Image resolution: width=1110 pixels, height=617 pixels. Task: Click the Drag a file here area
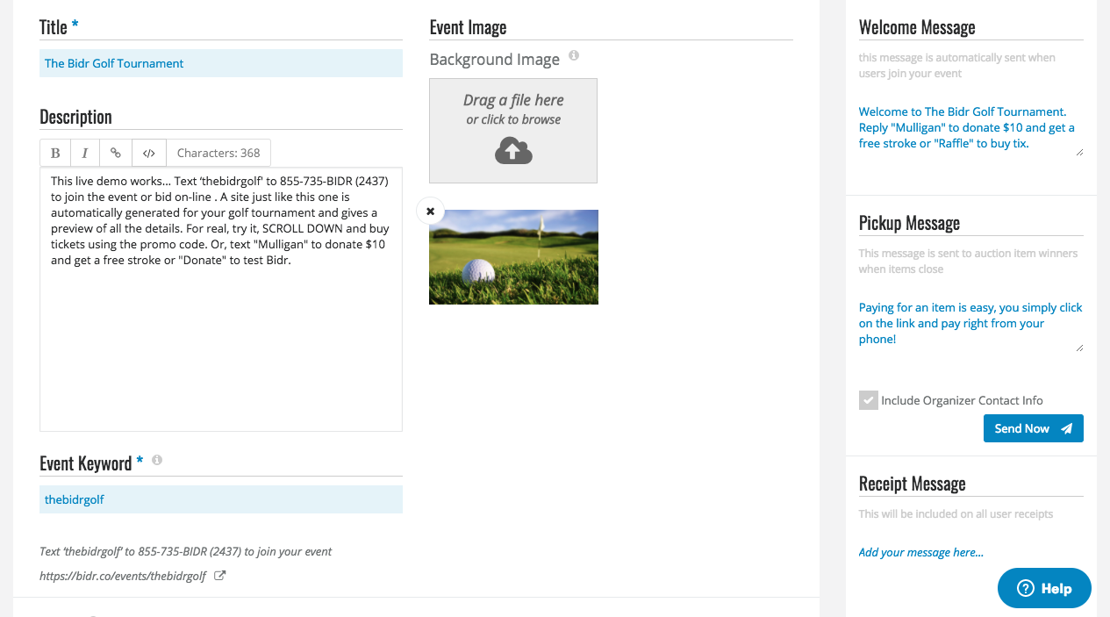click(x=512, y=110)
